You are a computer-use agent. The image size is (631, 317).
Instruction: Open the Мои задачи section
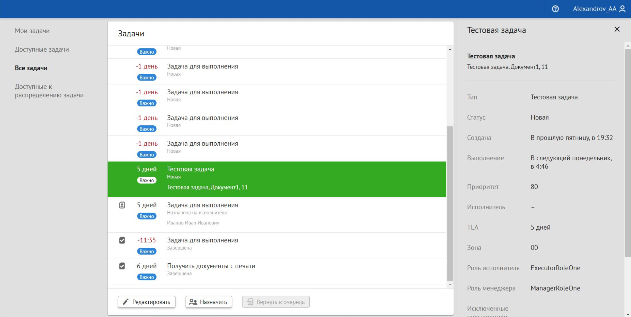click(x=32, y=31)
